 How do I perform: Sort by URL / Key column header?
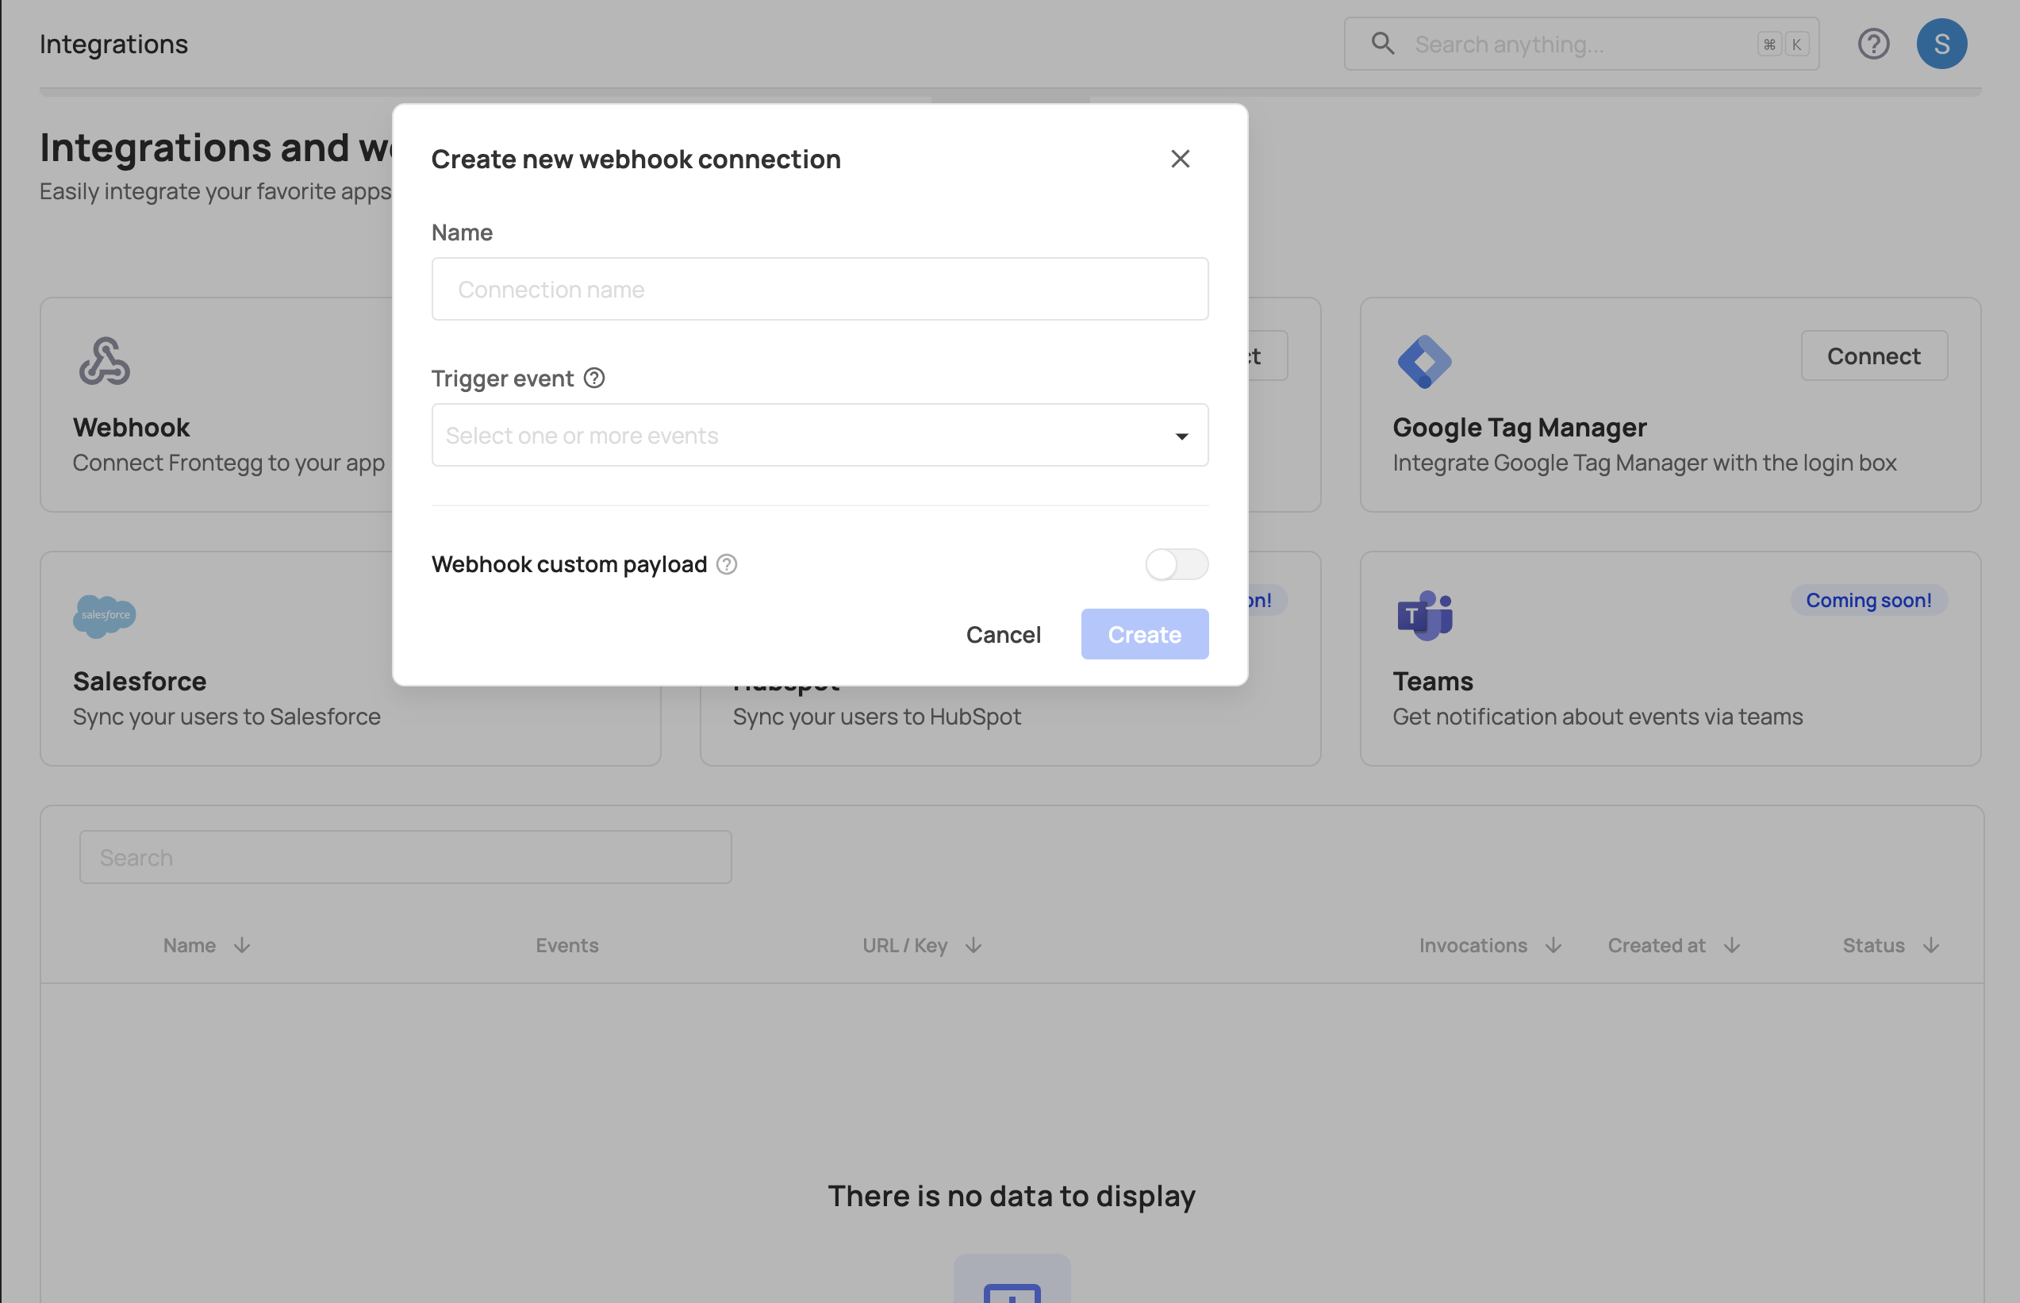[x=904, y=945]
